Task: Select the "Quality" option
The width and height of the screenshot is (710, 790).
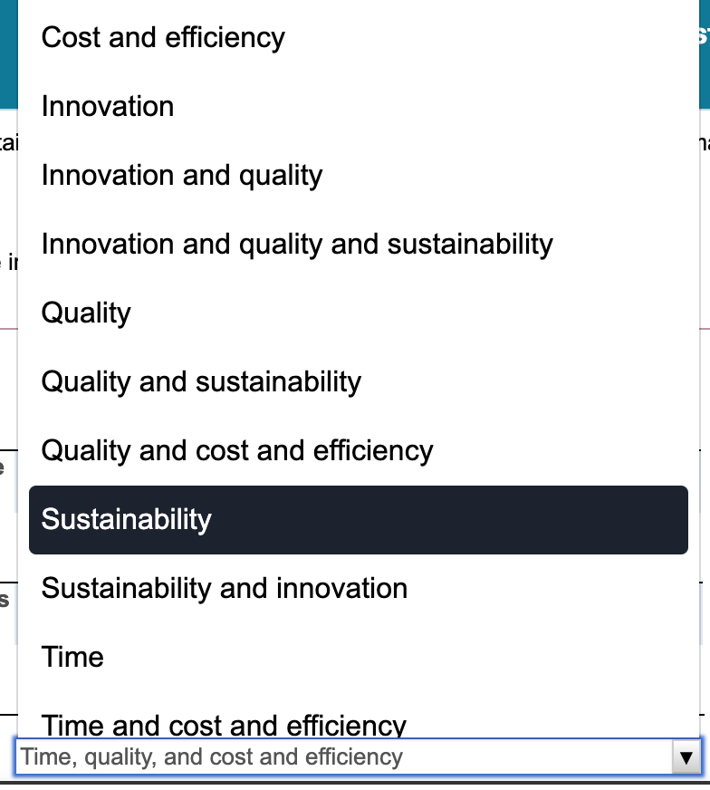Action: [x=86, y=313]
